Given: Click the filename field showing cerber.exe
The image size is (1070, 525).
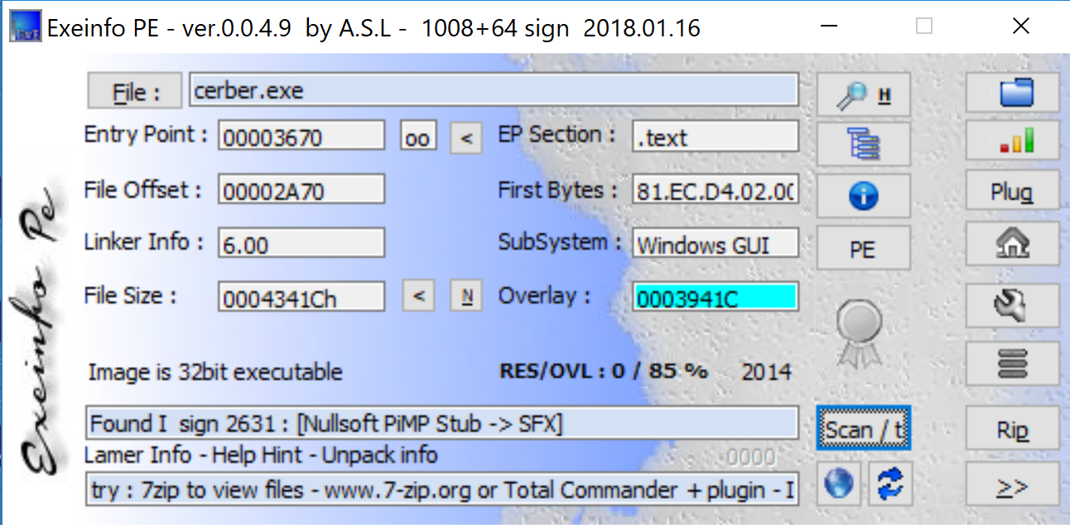Looking at the screenshot, I should (492, 89).
